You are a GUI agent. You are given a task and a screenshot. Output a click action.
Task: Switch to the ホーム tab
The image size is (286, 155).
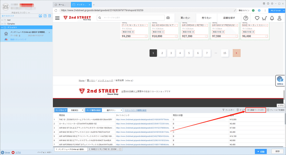[x=62, y=5]
